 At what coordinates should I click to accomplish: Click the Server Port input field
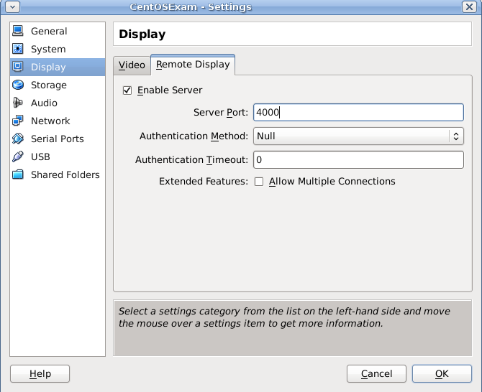point(358,113)
